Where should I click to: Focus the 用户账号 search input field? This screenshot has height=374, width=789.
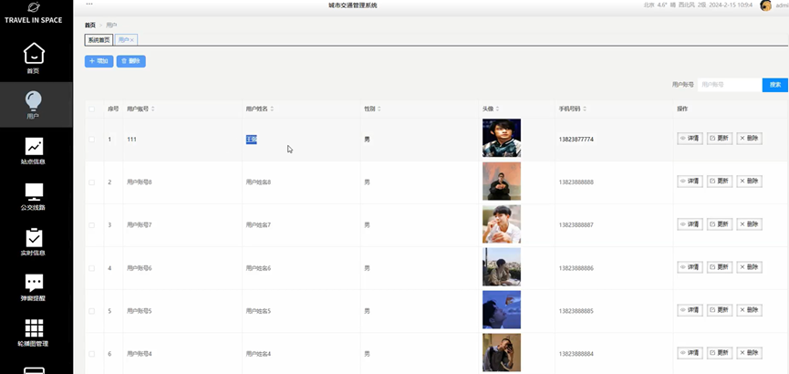(x=730, y=85)
